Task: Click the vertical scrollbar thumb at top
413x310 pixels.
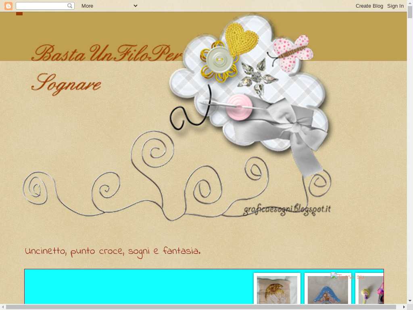Action: click(x=410, y=11)
